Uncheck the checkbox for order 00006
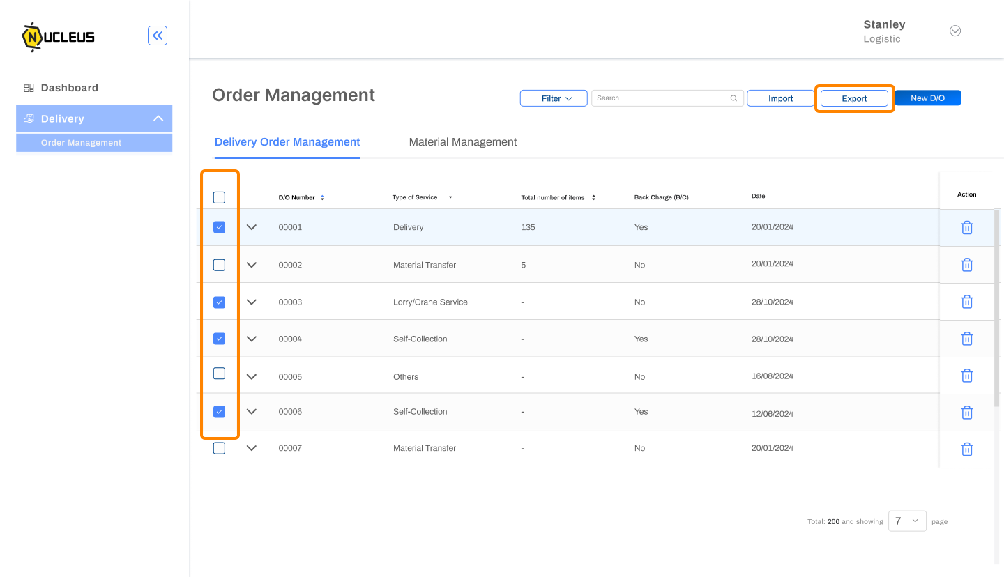The width and height of the screenshot is (1004, 577). coord(219,412)
